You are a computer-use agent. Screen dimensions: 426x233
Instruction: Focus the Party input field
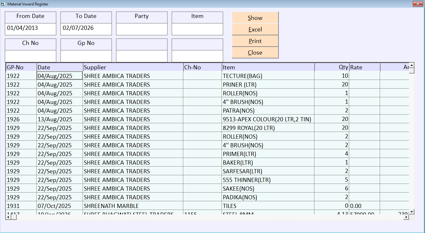142,29
